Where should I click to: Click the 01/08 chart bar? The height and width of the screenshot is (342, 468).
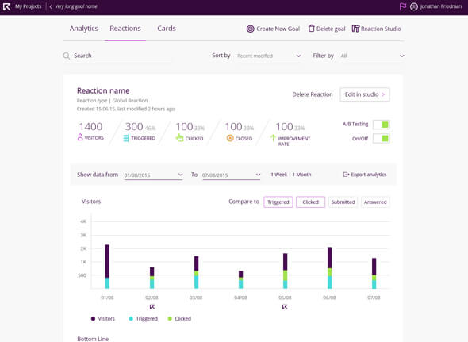coord(107,267)
